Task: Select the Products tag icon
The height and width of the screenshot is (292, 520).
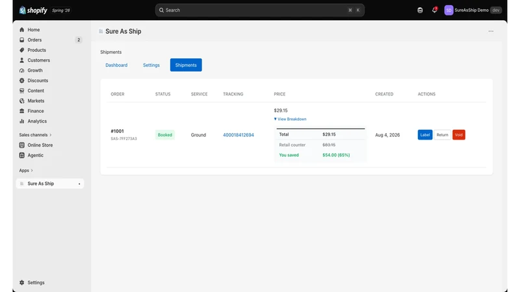Action: [22, 50]
